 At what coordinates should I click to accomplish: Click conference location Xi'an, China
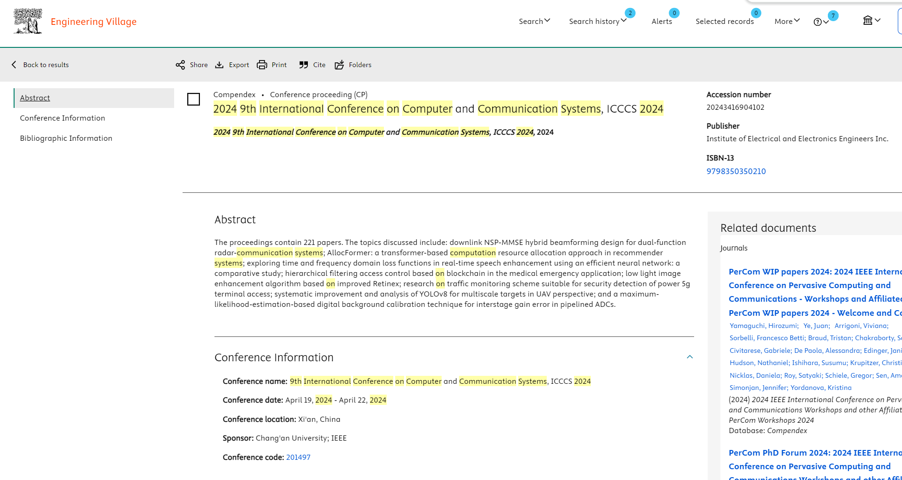click(x=319, y=419)
